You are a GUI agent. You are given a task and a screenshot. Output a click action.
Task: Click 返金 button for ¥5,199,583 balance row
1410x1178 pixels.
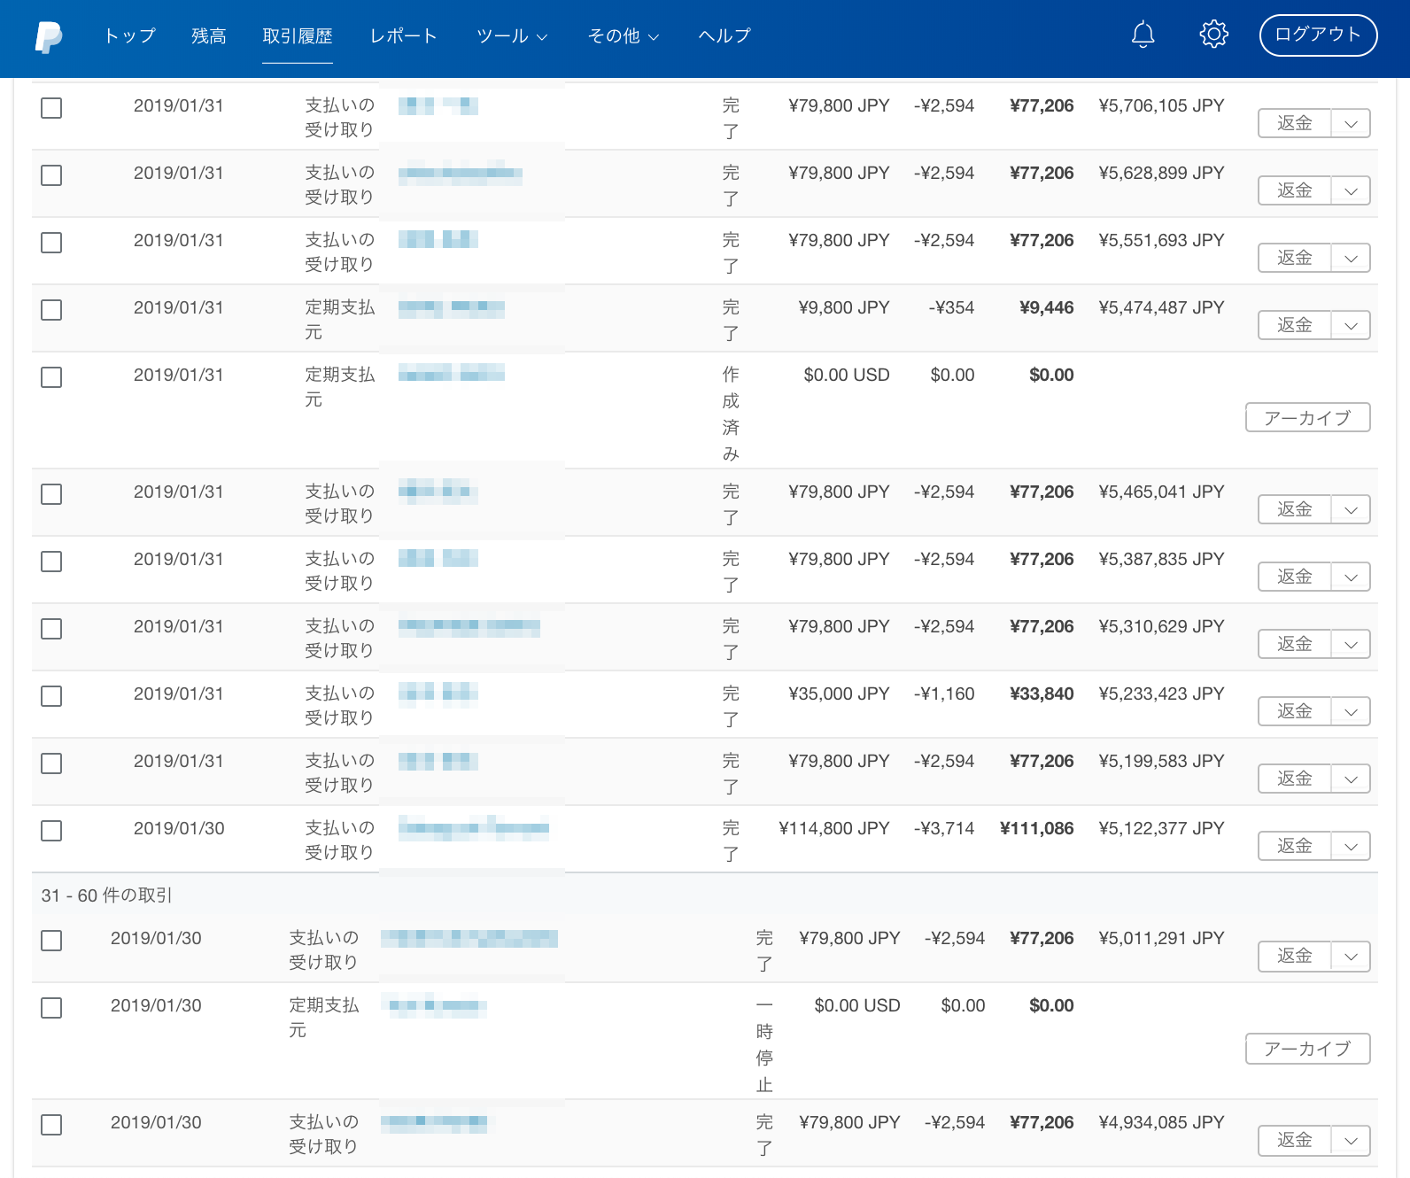coord(1295,779)
